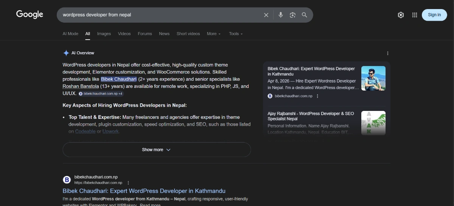The width and height of the screenshot is (454, 206).
Task: Switch to AI Mode tab
Action: tap(70, 34)
